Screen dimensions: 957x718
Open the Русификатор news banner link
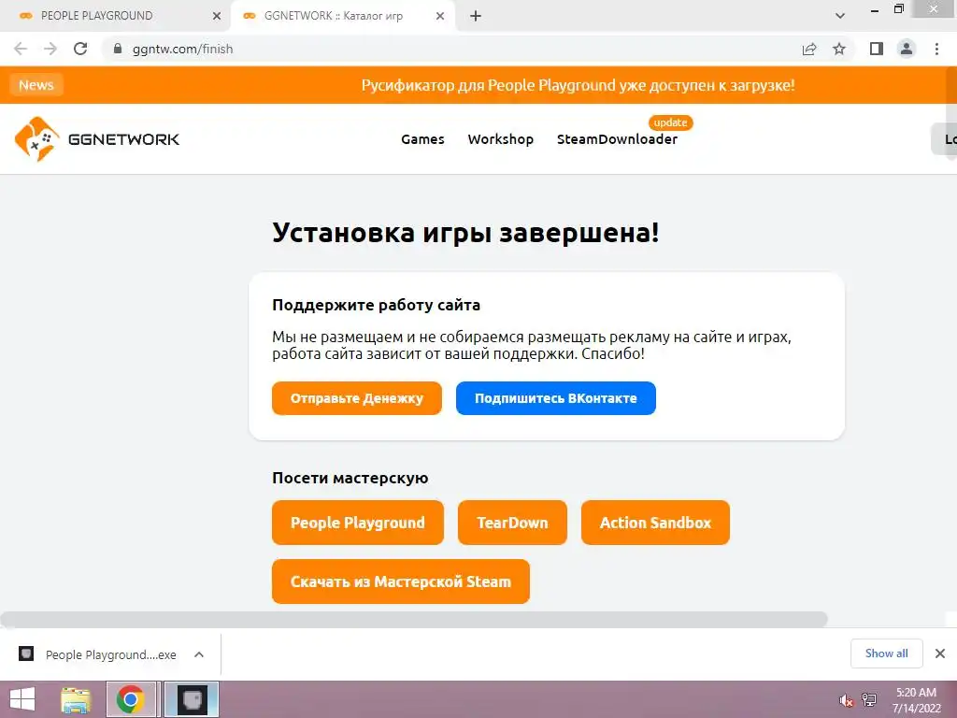pos(578,85)
